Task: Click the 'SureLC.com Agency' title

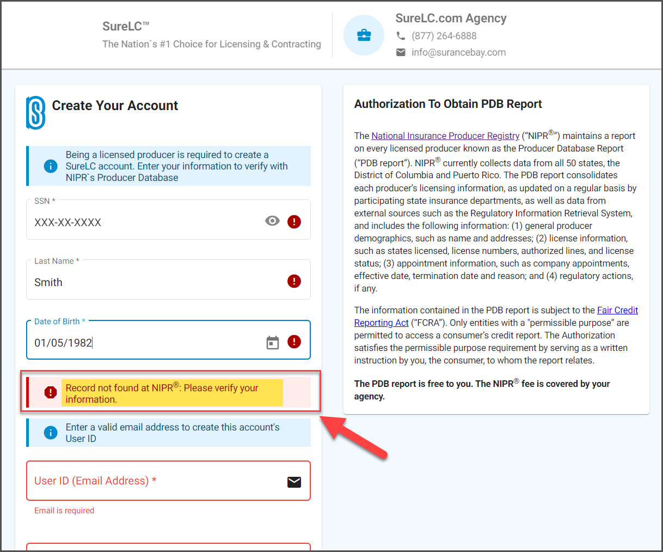Action: [x=451, y=19]
